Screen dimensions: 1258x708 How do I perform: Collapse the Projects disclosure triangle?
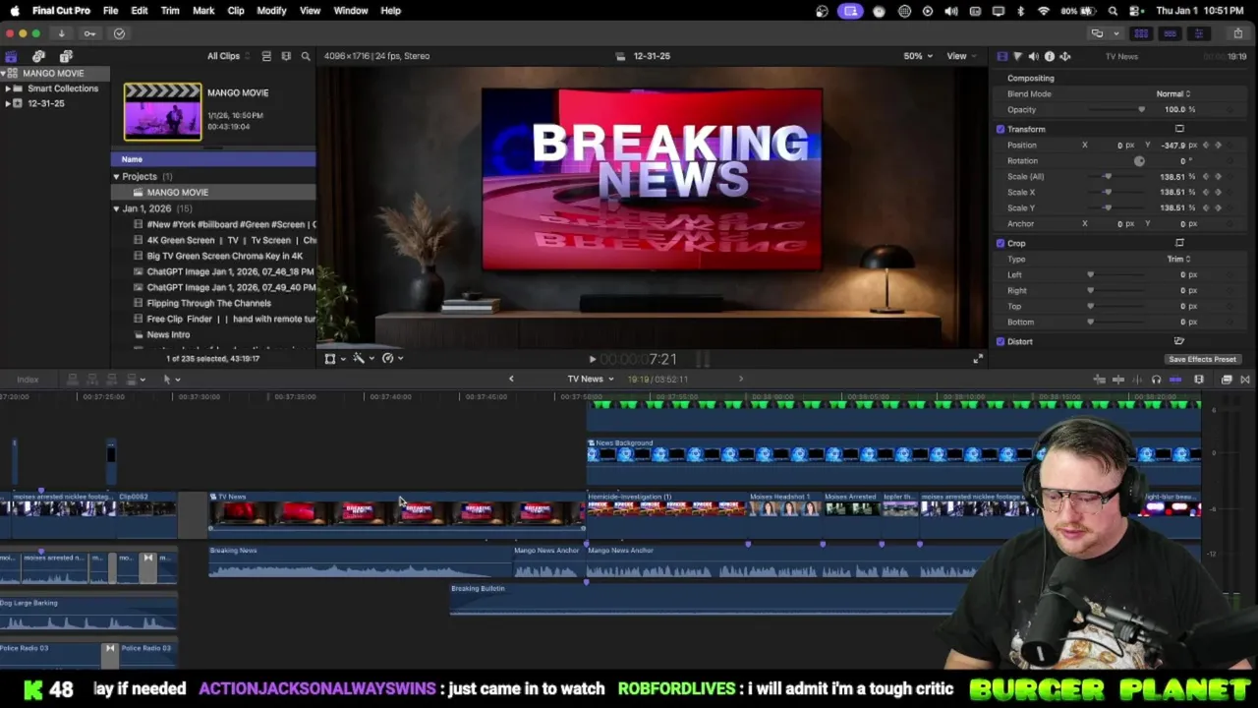(116, 177)
